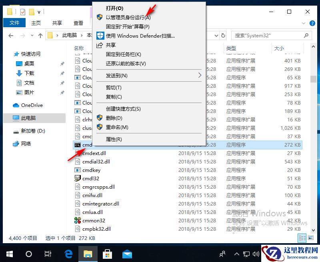Open Microsoft Store from the taskbar
Image resolution: width=320 pixels, height=262 pixels.
(x=108, y=254)
